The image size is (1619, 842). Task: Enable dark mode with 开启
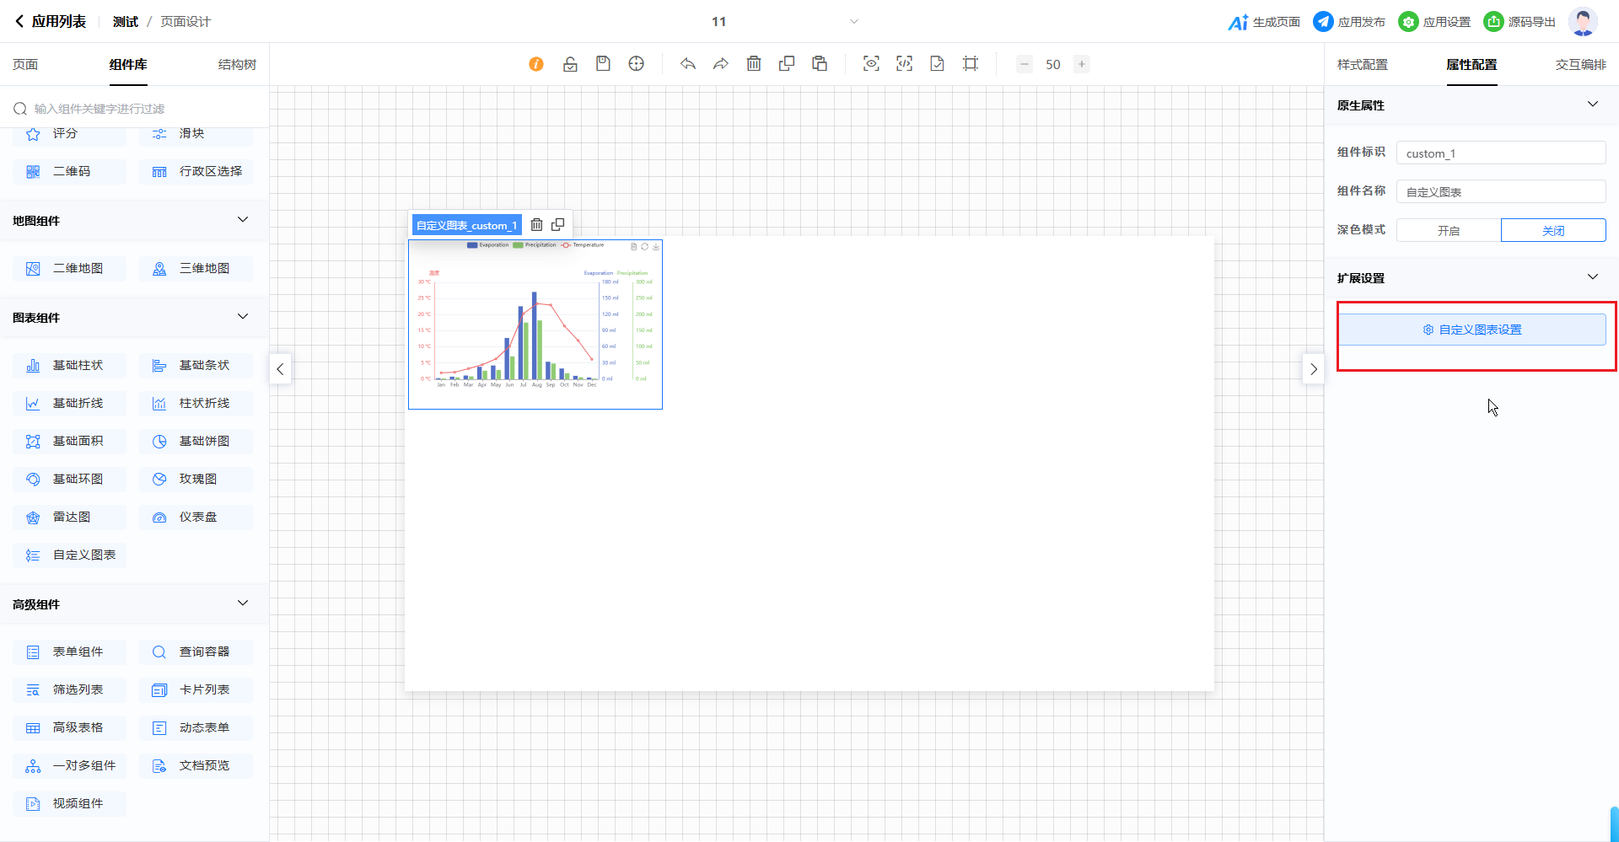(x=1448, y=231)
